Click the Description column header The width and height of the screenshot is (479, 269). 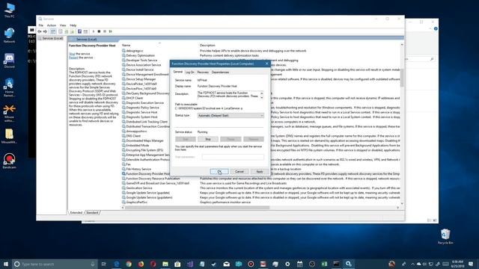pos(207,45)
